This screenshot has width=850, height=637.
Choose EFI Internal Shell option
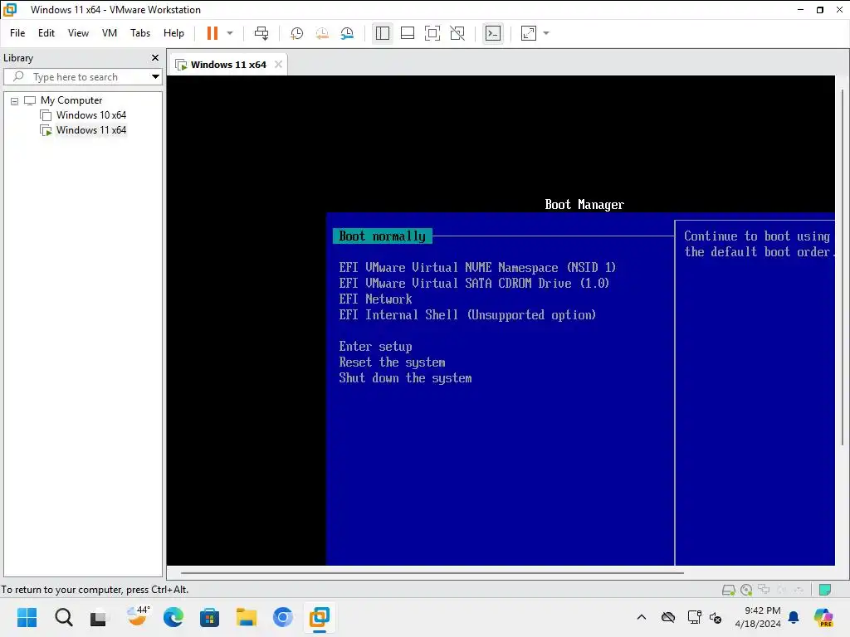[x=467, y=314]
